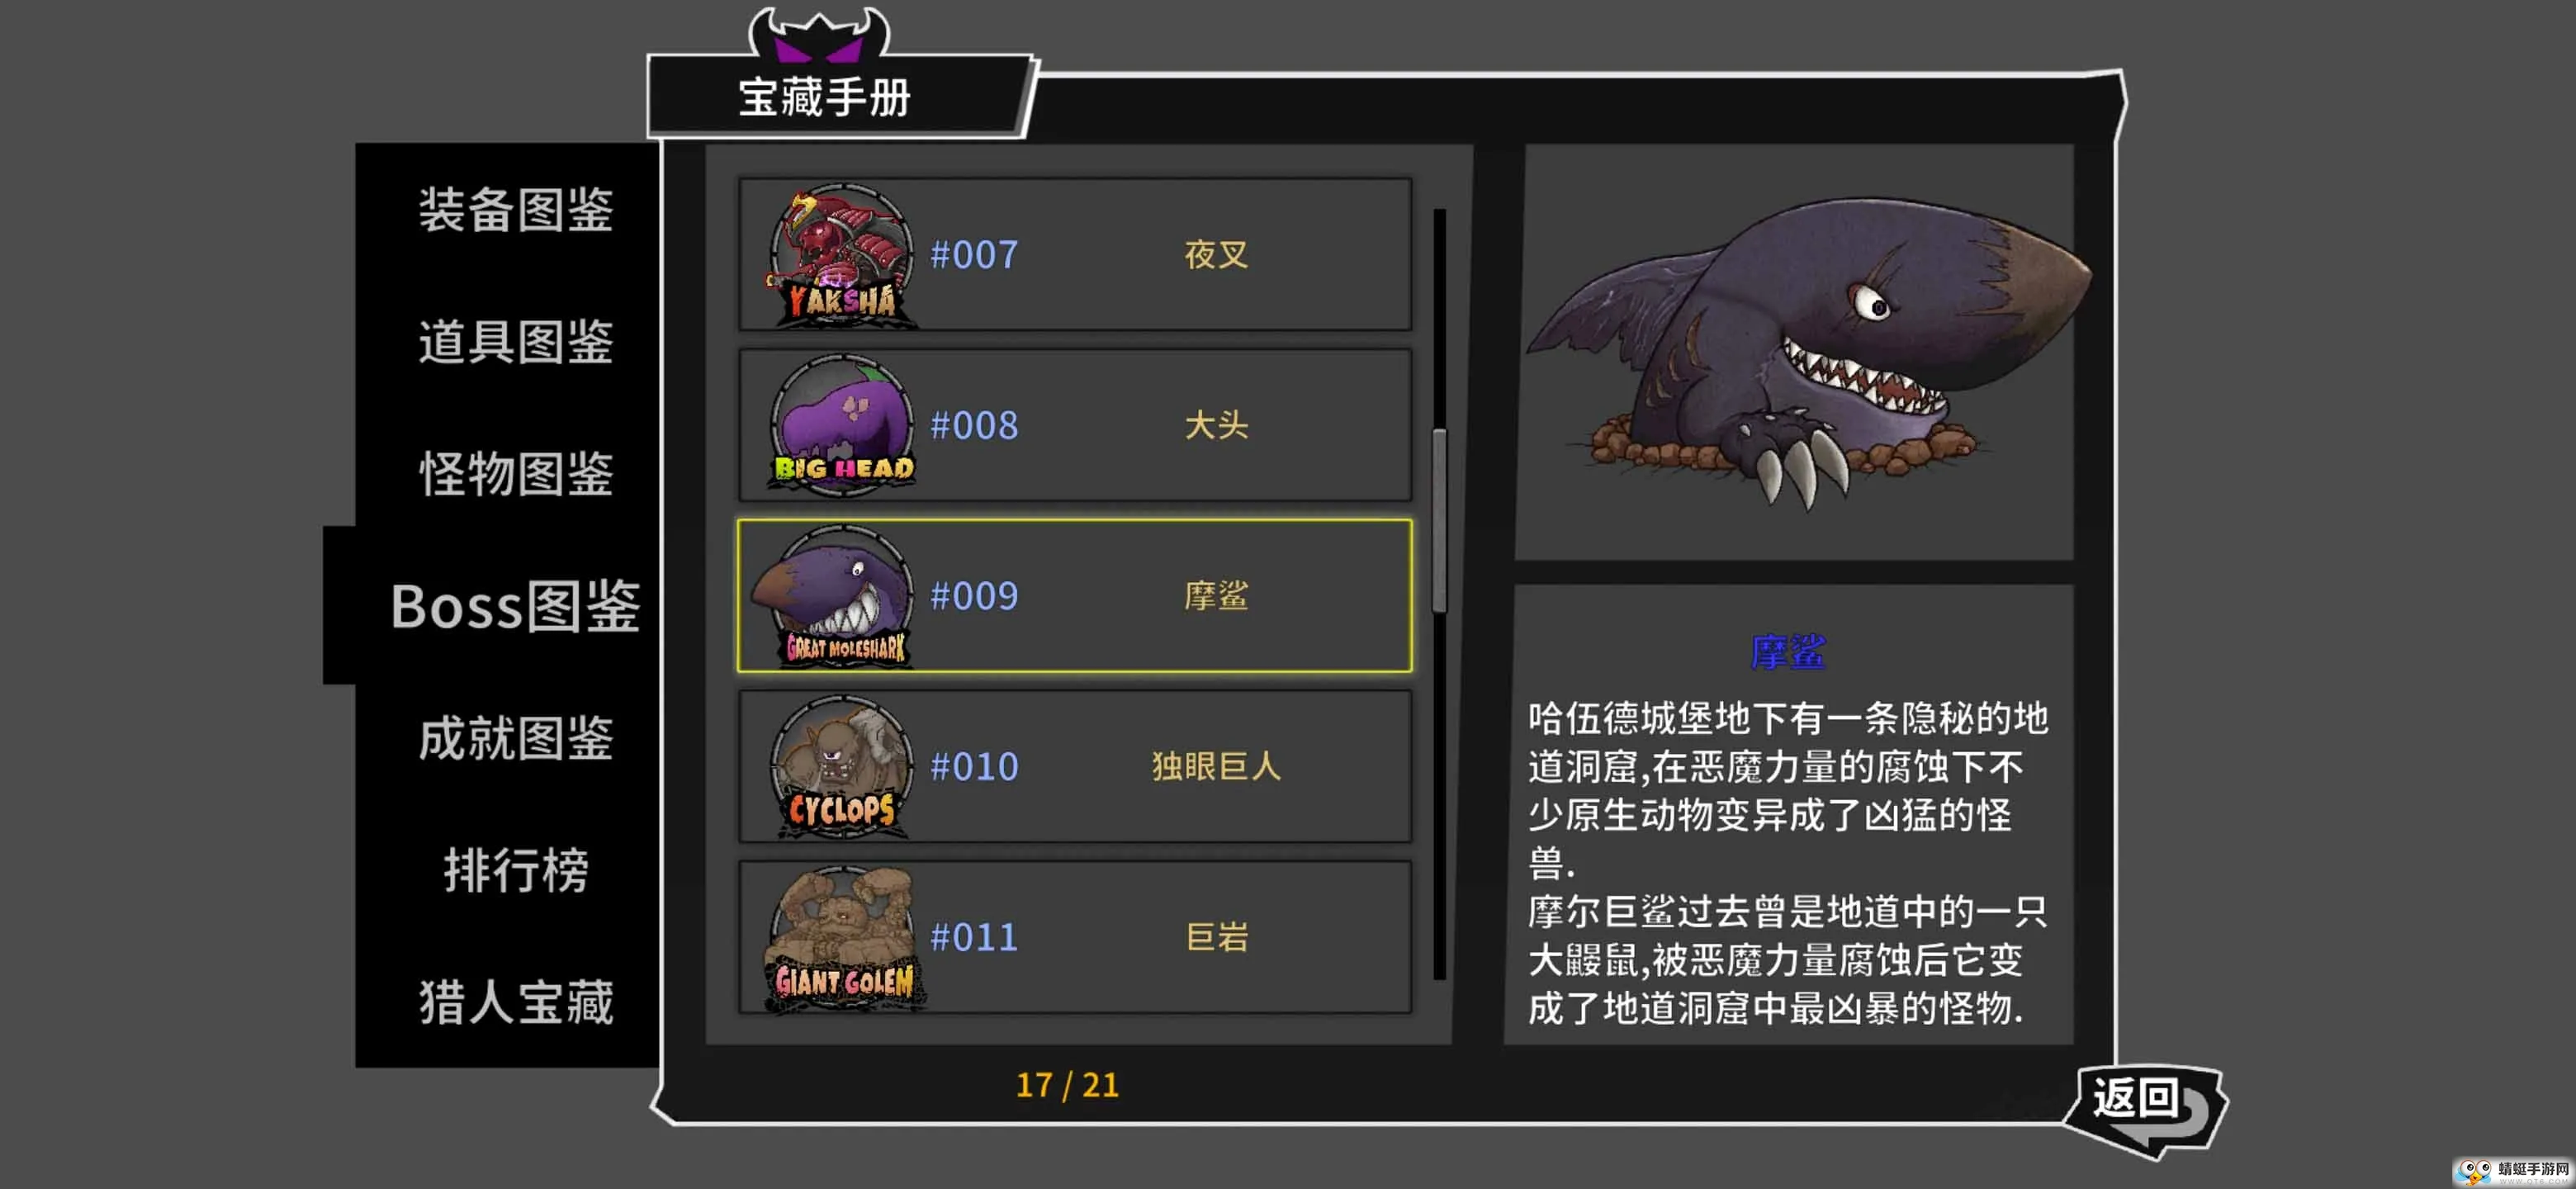The image size is (2576, 1189).
Task: Click the purple demon mask emblem
Action: click(819, 35)
